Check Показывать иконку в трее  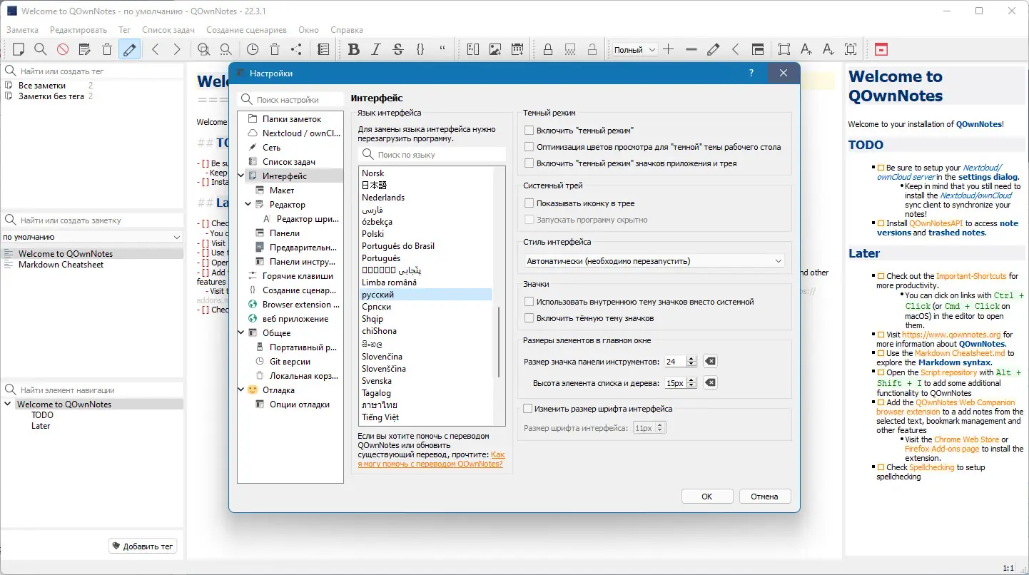point(529,203)
